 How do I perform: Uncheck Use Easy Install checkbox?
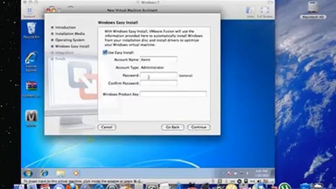point(105,52)
